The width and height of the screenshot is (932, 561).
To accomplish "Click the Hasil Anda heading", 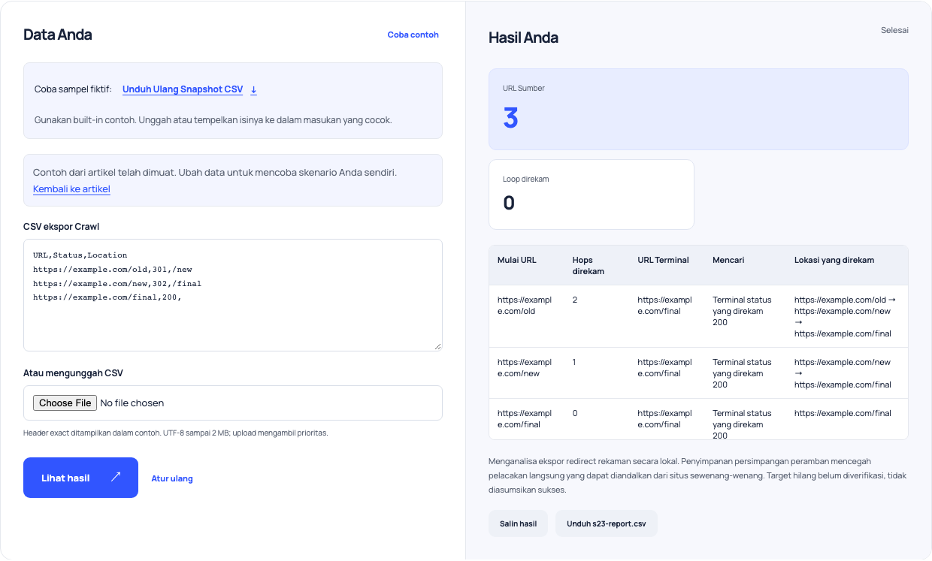I will [x=523, y=38].
